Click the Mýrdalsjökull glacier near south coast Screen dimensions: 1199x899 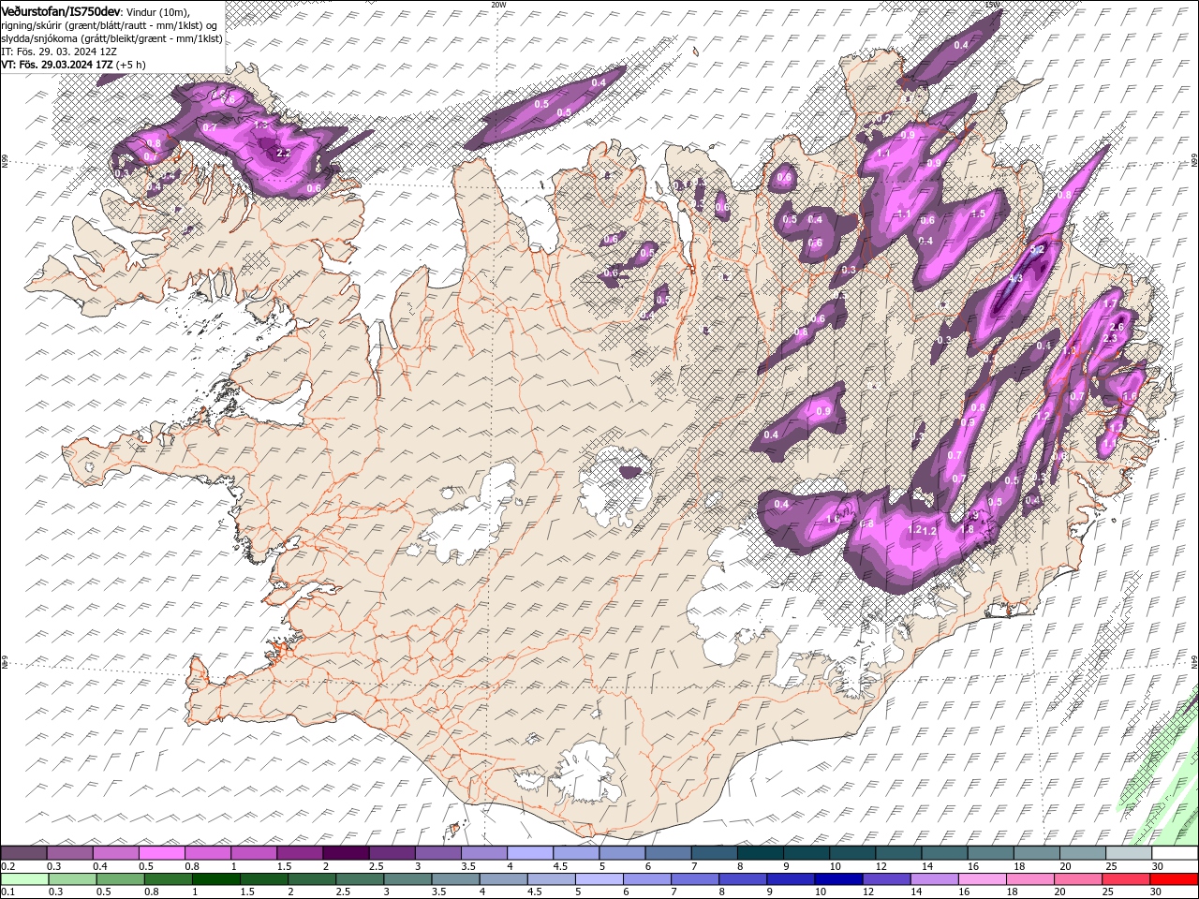(x=587, y=773)
